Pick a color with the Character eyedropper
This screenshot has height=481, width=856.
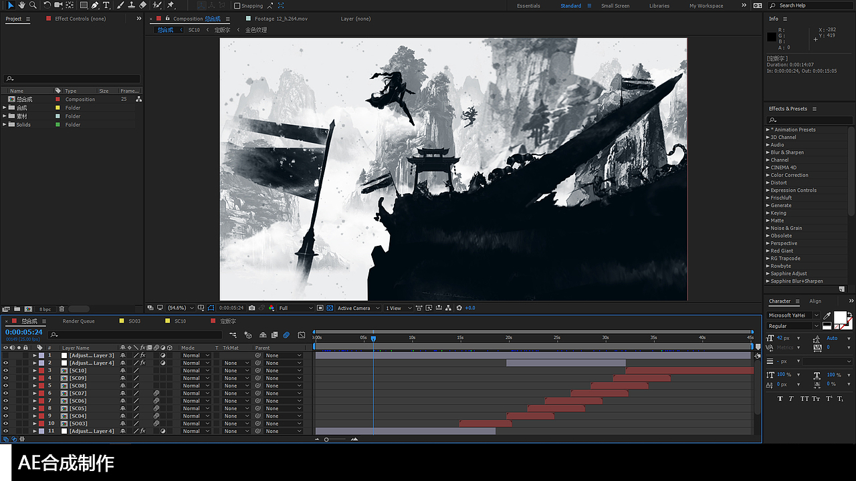[827, 315]
